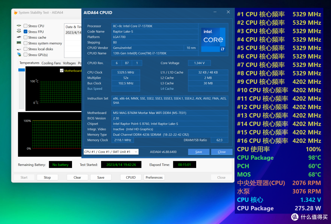
Task: Toggle the Stress GPU(s) checkbox
Action: pos(25,55)
